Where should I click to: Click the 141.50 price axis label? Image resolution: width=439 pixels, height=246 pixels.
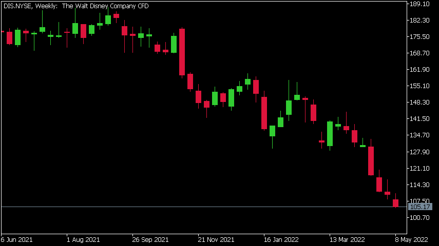(419, 119)
